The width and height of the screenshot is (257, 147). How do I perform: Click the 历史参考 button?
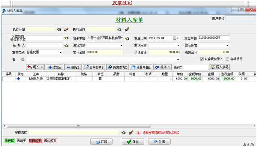pyautogui.click(x=118, y=67)
